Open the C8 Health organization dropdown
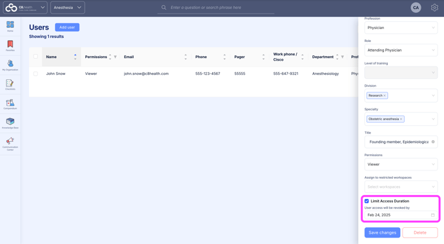 (x=25, y=8)
